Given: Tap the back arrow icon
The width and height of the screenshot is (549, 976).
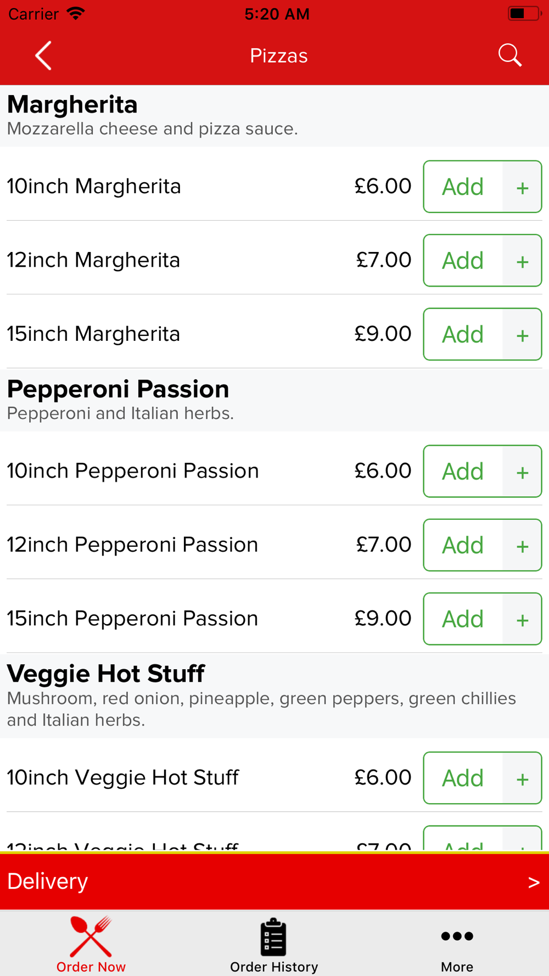Looking at the screenshot, I should (x=43, y=55).
